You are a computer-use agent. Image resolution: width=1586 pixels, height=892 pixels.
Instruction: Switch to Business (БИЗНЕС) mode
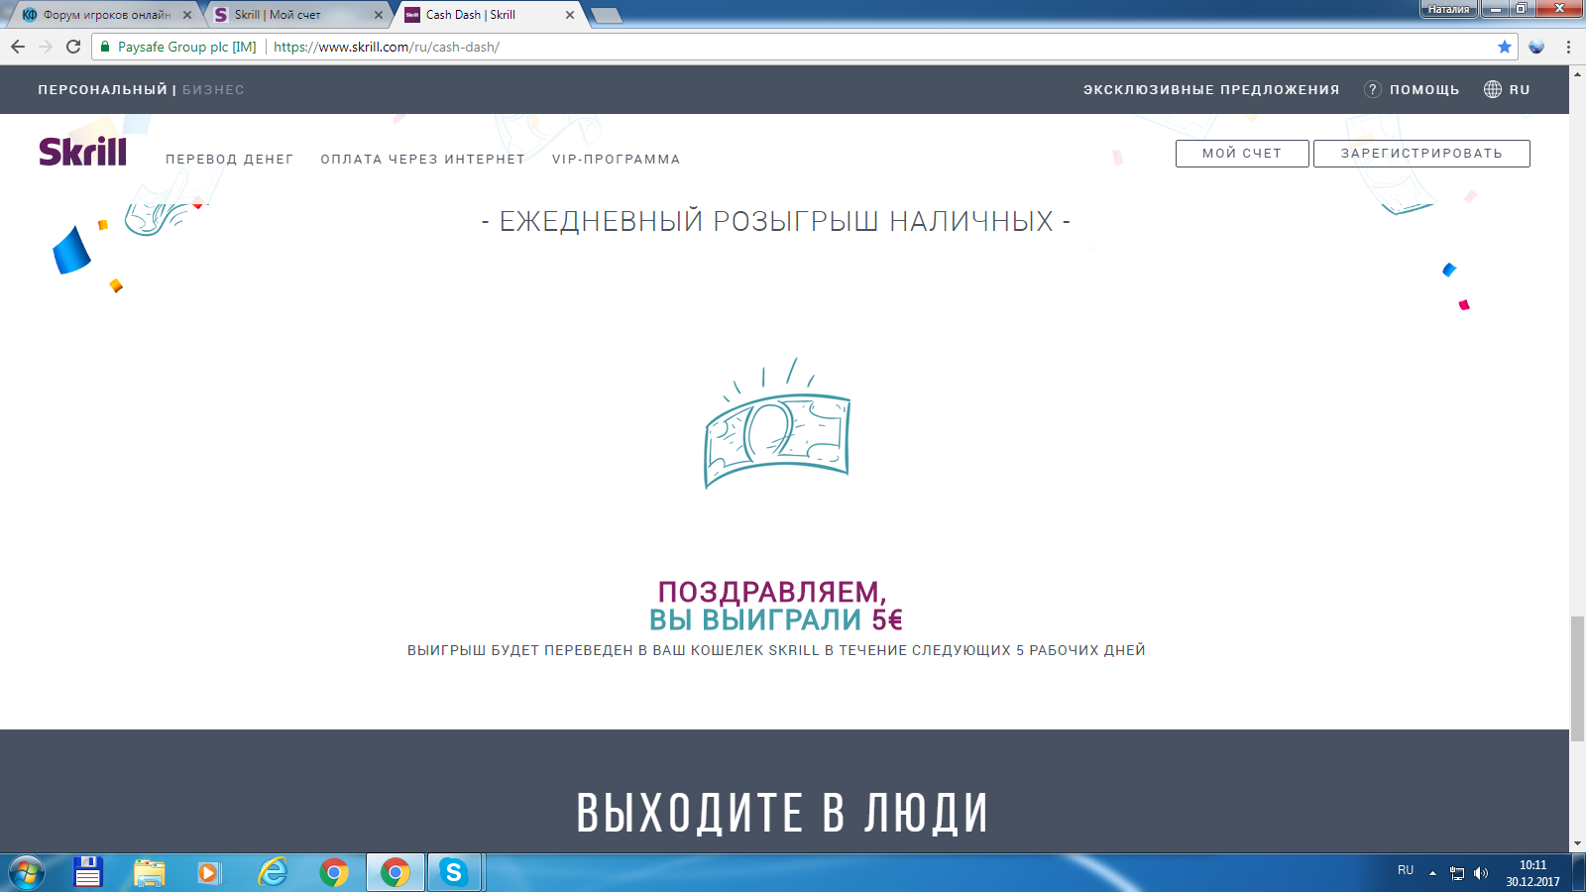point(213,90)
